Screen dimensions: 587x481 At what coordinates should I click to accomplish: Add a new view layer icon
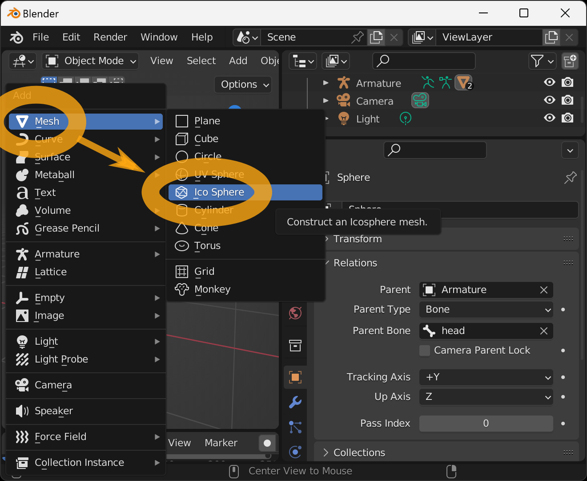[551, 37]
